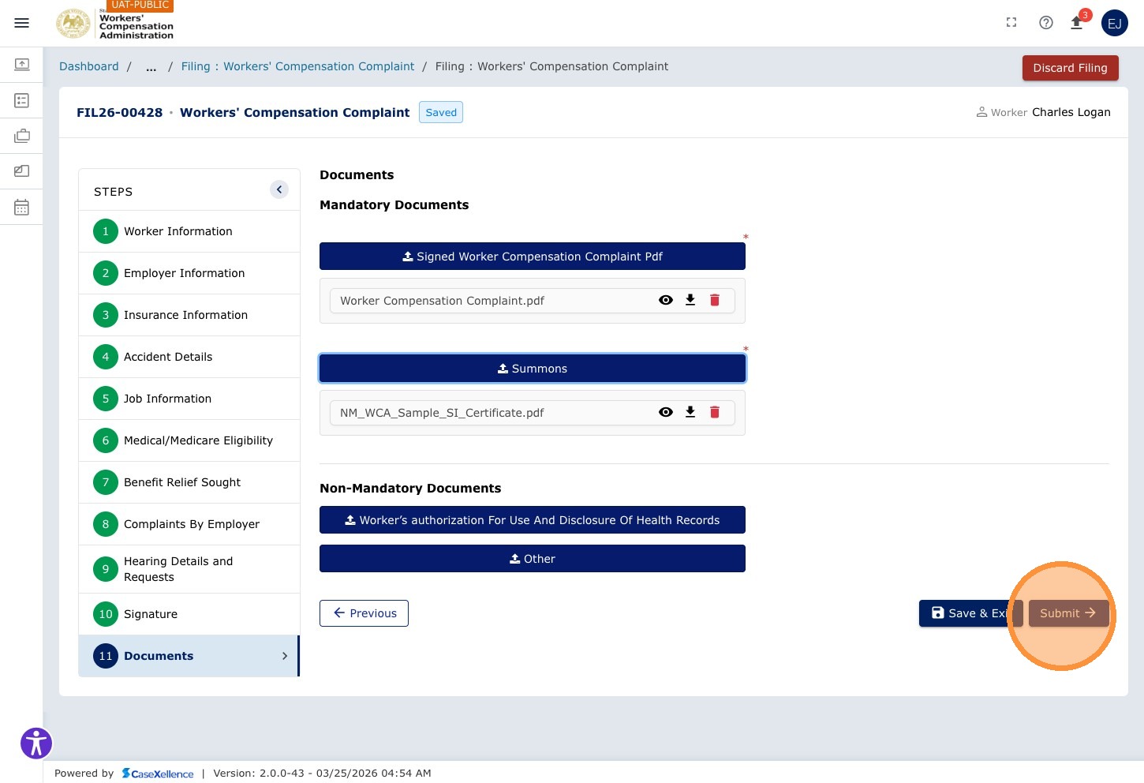
Task: Go to step 6 Medical/Medicare Eligibility
Action: 189,440
